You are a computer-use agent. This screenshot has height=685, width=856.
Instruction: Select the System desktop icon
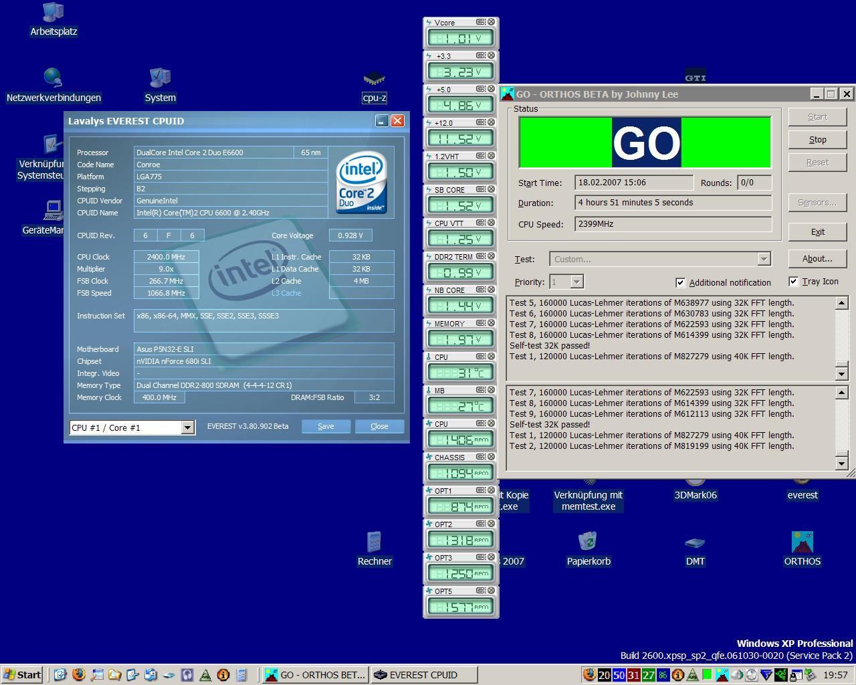(160, 86)
